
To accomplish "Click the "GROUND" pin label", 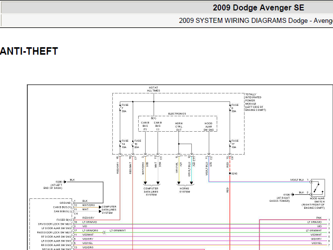I will click(x=65, y=203).
